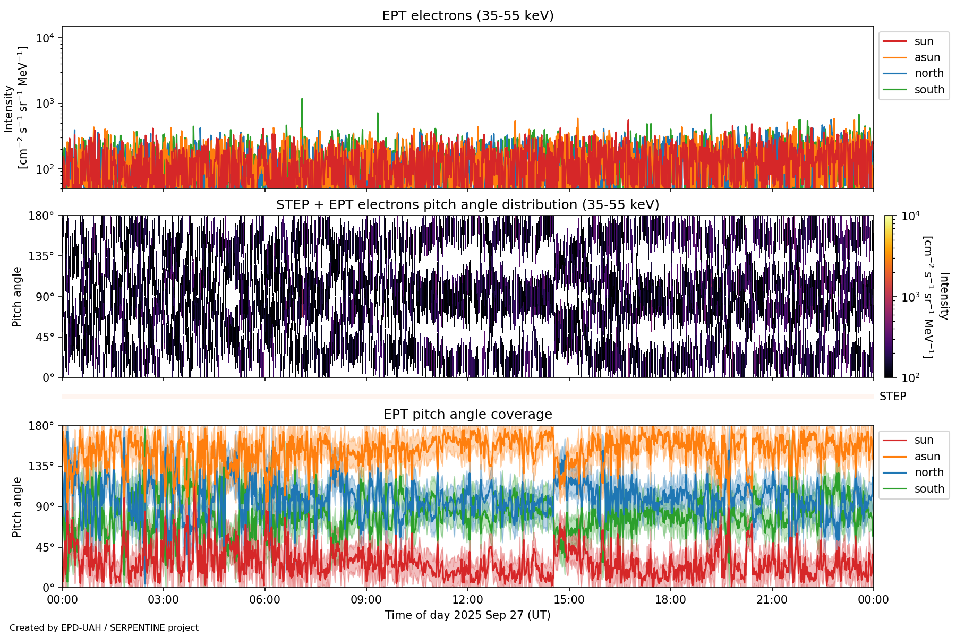956x637 pixels.
Task: Click the 10⁴ label atop the colorbar
Action: 910,216
